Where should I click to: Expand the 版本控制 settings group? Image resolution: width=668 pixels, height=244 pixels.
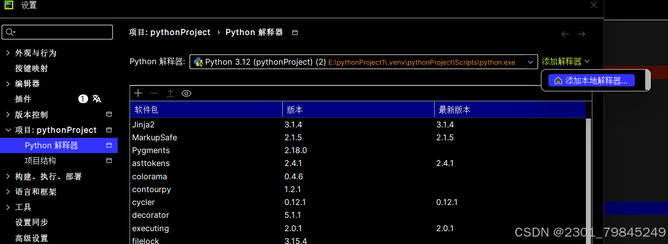[8, 115]
